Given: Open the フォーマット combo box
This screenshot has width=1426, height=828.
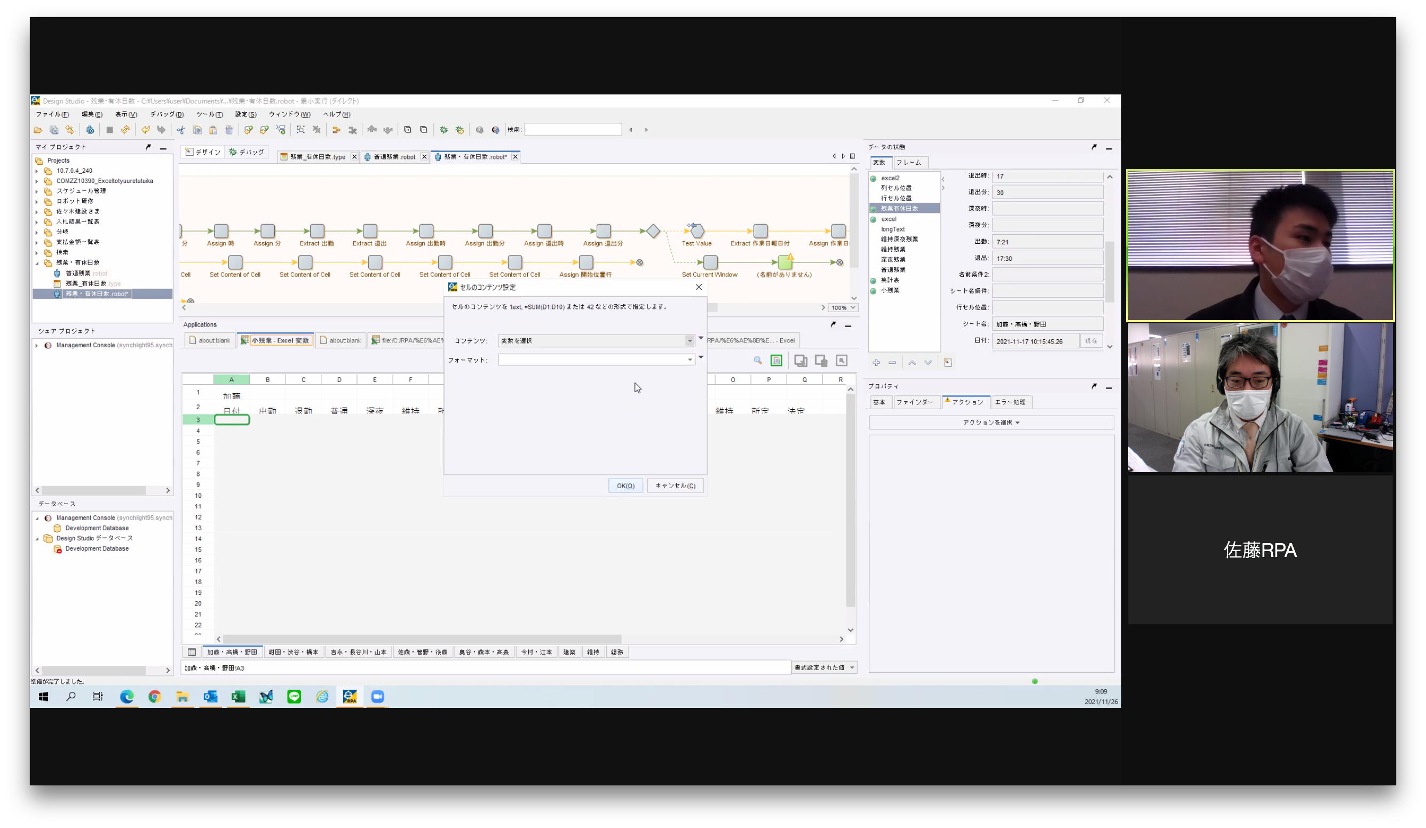Looking at the screenshot, I should (597, 360).
